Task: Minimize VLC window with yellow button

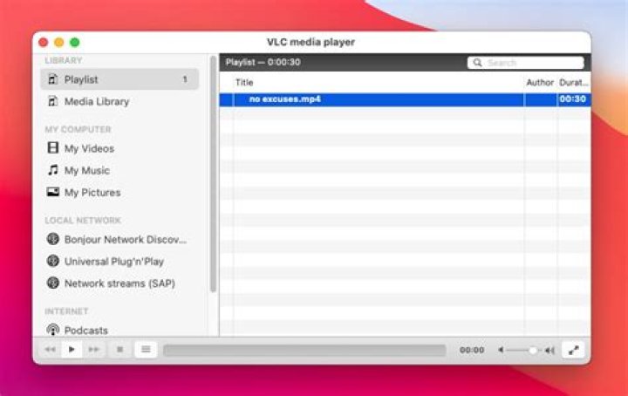Action: click(59, 43)
